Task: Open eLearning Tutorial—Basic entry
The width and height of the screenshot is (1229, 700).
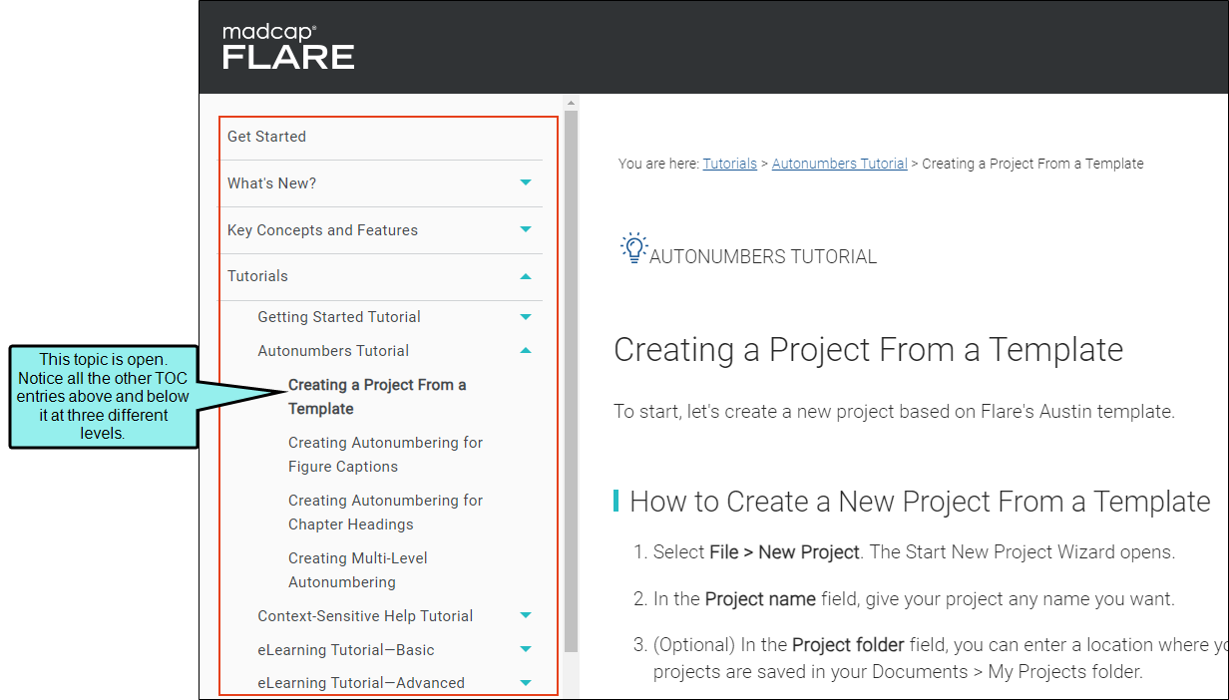Action: [x=346, y=650]
